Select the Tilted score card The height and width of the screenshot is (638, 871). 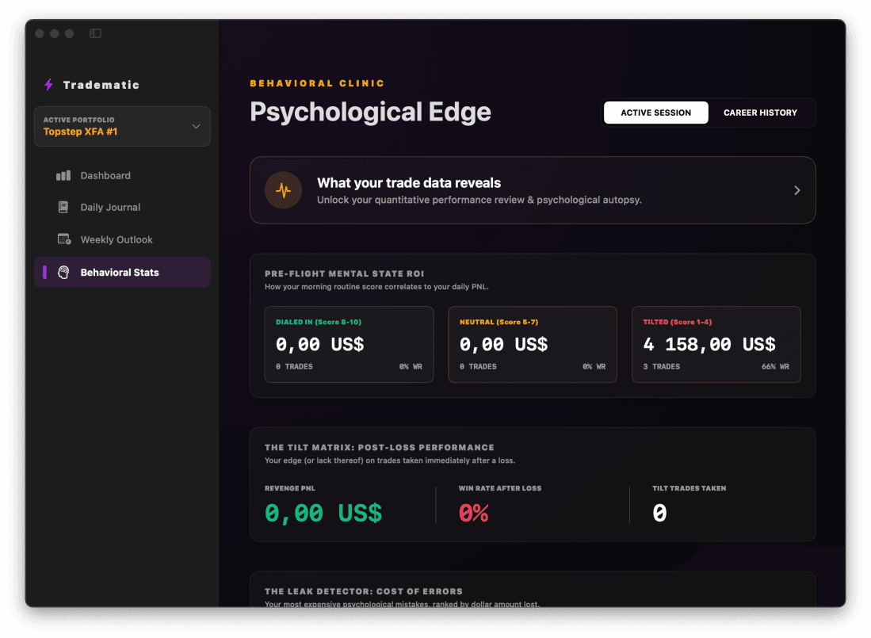[x=716, y=344]
